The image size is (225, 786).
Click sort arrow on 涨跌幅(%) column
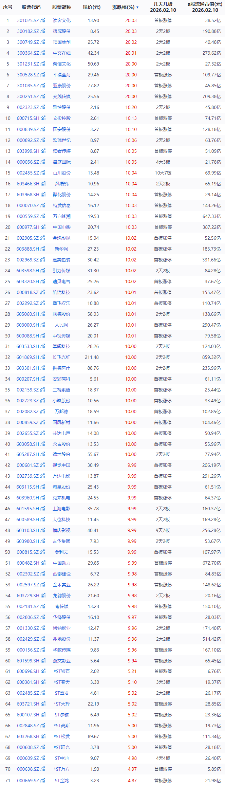click(x=137, y=7)
